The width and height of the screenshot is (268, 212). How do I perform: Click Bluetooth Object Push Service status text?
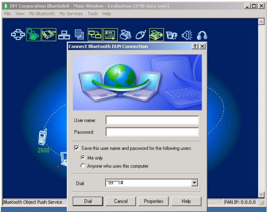33,202
